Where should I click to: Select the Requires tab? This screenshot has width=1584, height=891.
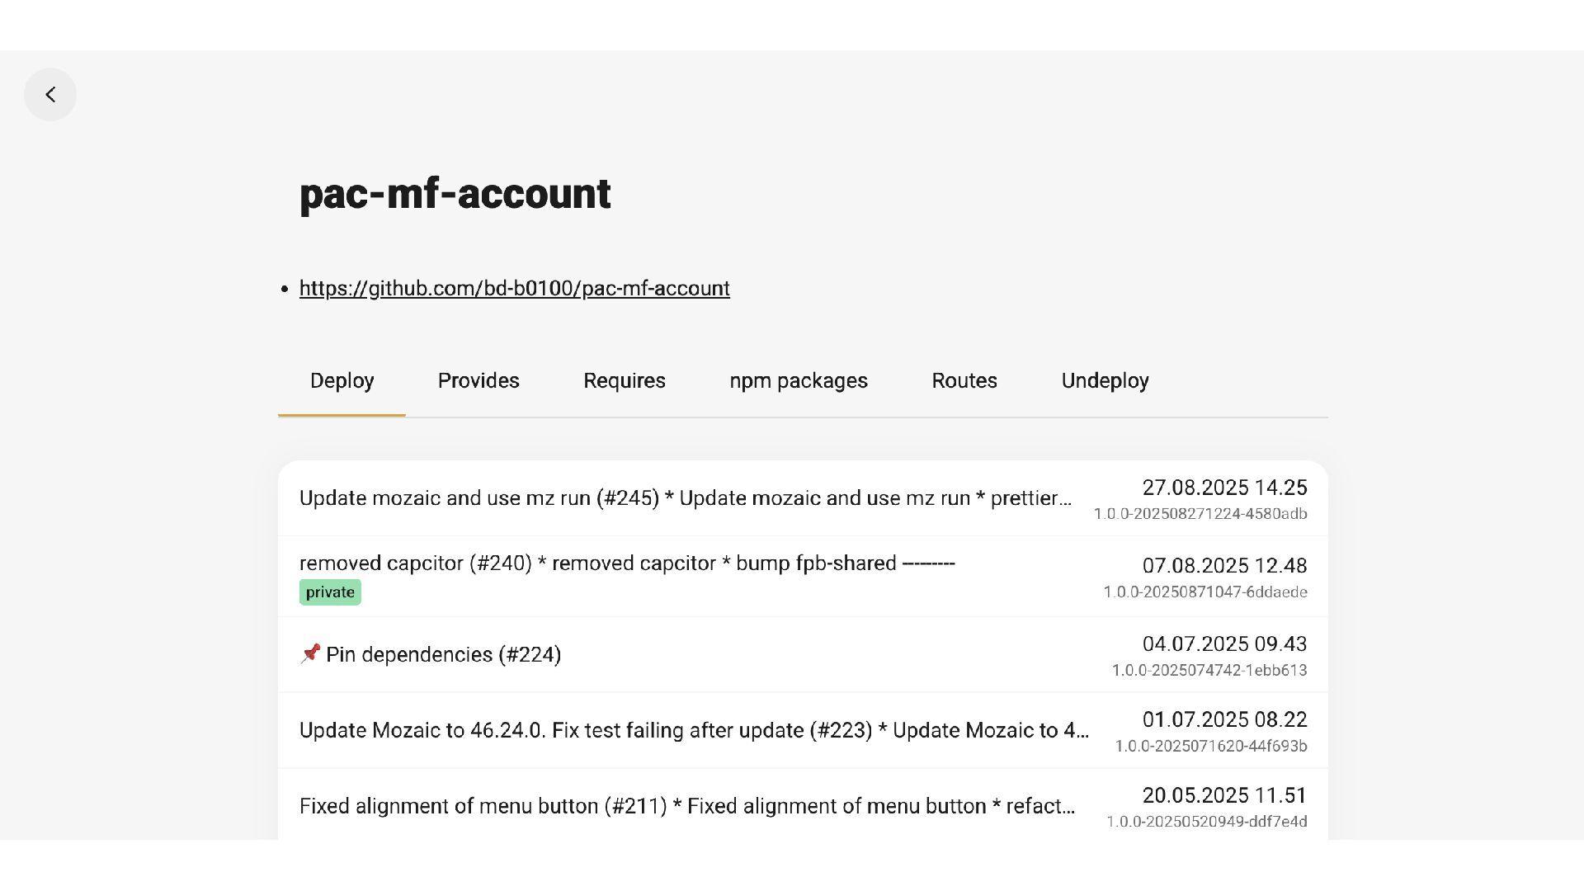(x=625, y=380)
